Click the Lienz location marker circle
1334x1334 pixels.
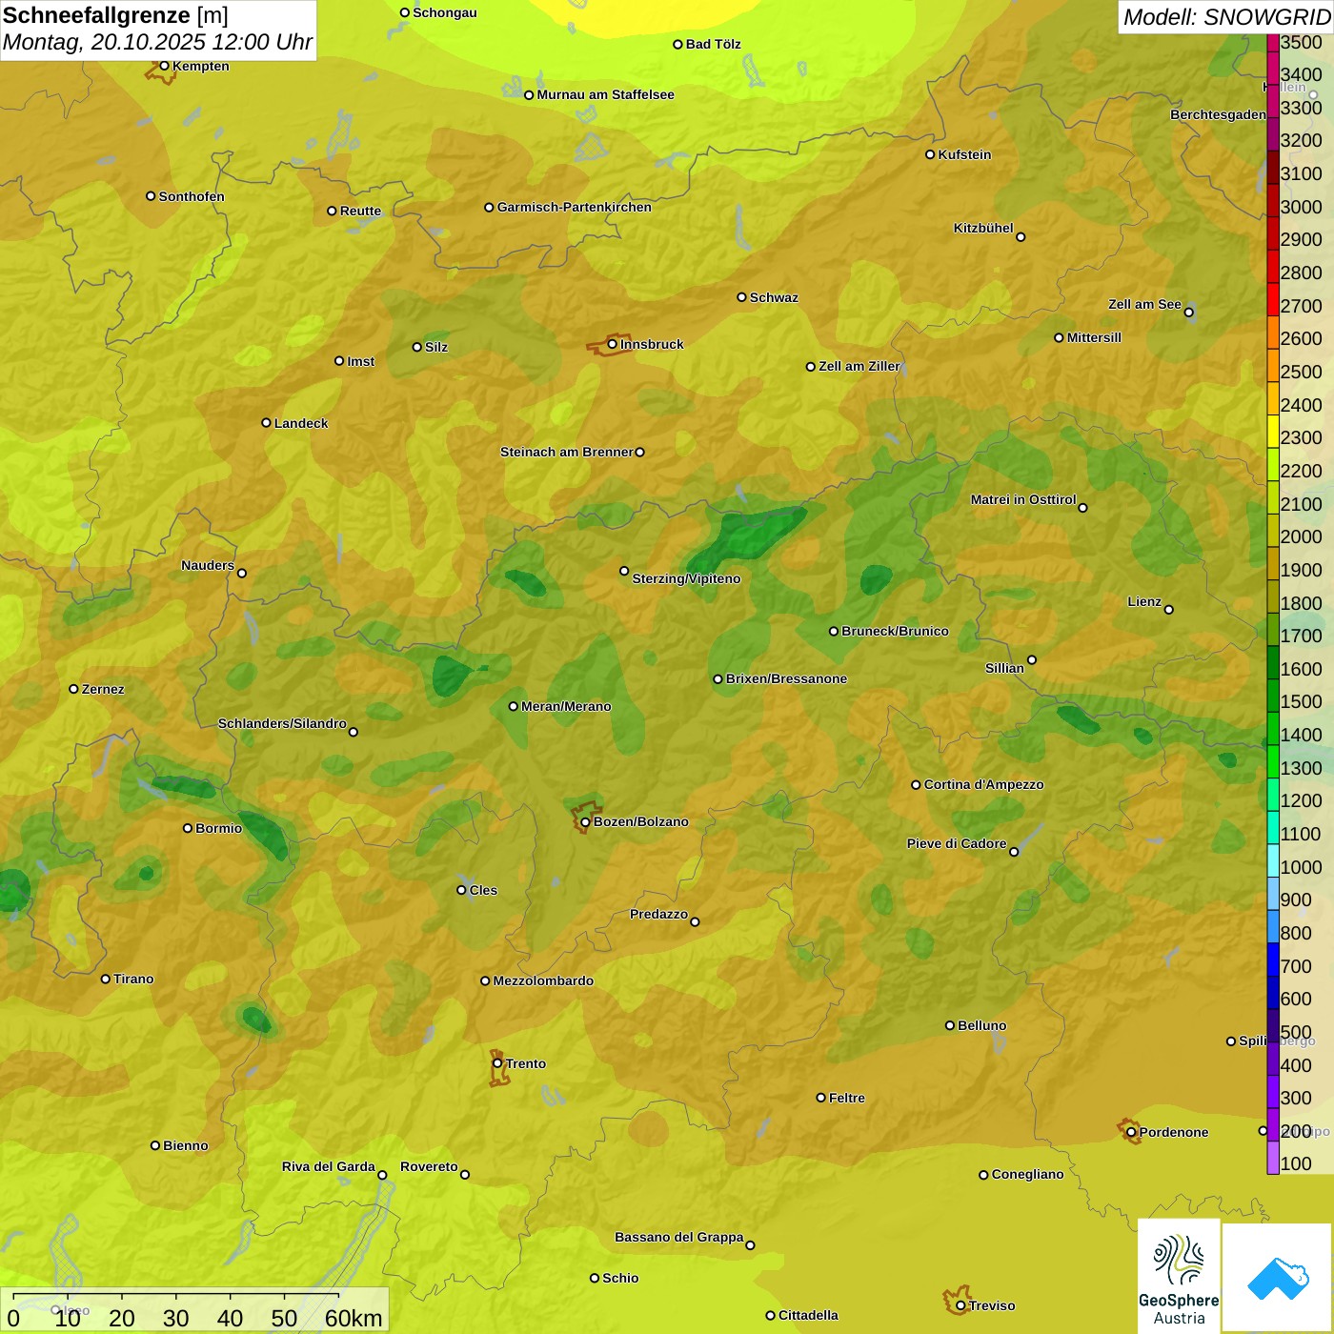coord(1169,610)
